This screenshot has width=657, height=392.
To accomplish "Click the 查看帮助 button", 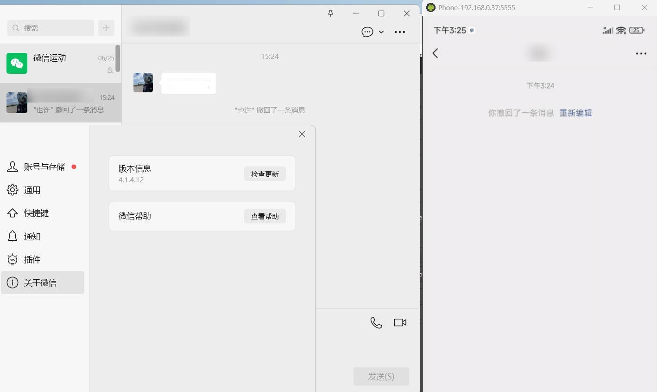I will pyautogui.click(x=265, y=216).
